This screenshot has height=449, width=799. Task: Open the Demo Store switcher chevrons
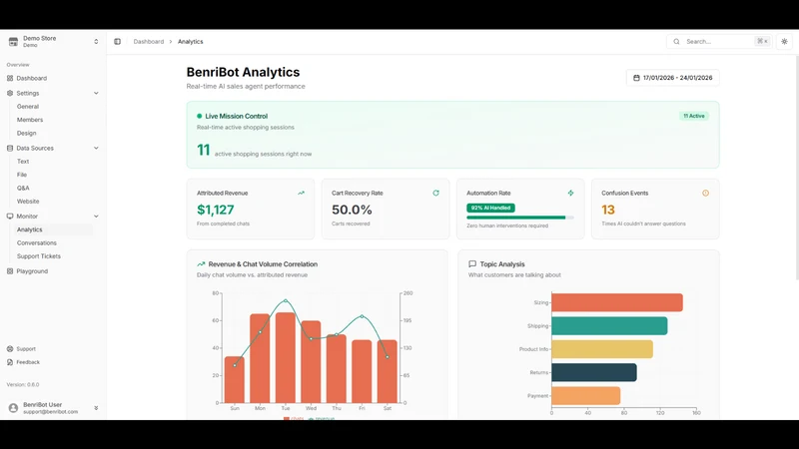[x=96, y=42]
